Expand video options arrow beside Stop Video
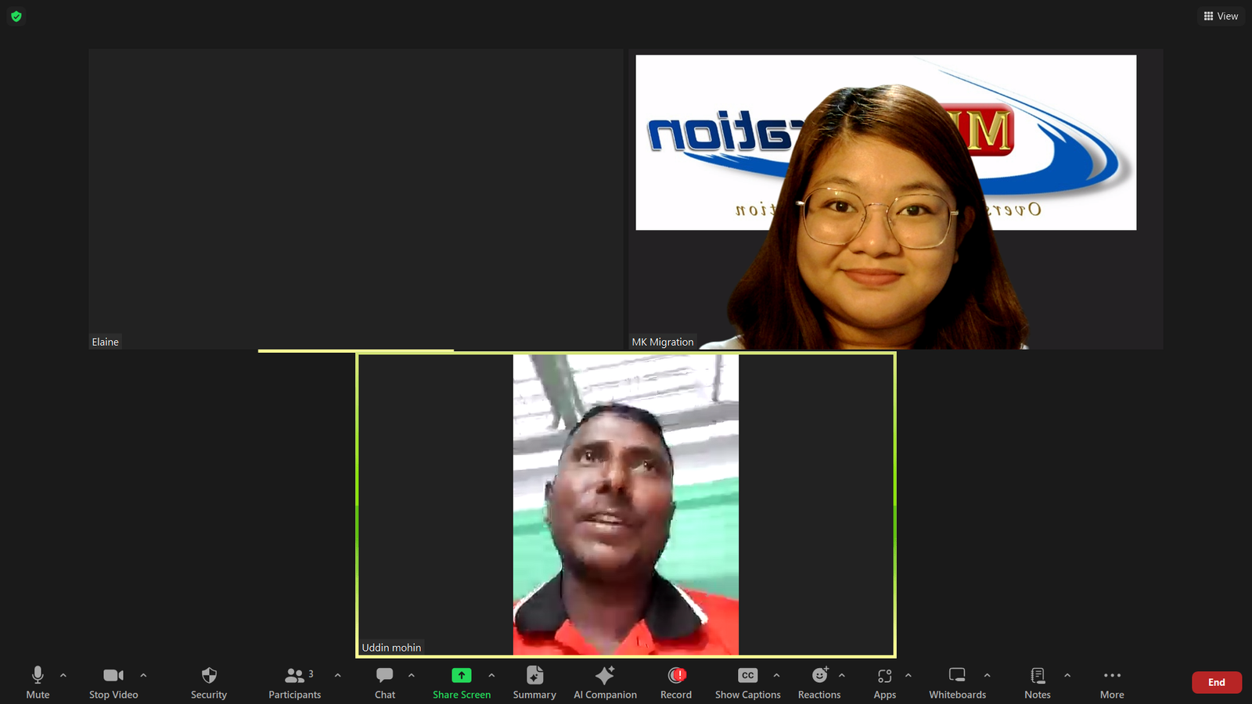The height and width of the screenshot is (704, 1252). (143, 675)
